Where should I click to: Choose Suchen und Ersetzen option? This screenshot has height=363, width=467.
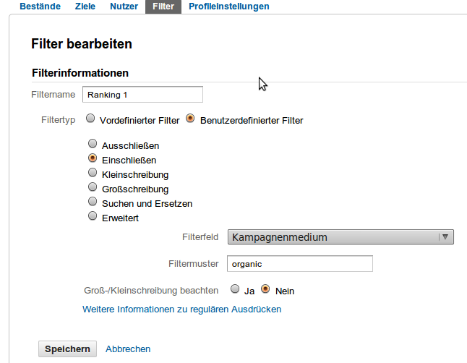click(93, 202)
